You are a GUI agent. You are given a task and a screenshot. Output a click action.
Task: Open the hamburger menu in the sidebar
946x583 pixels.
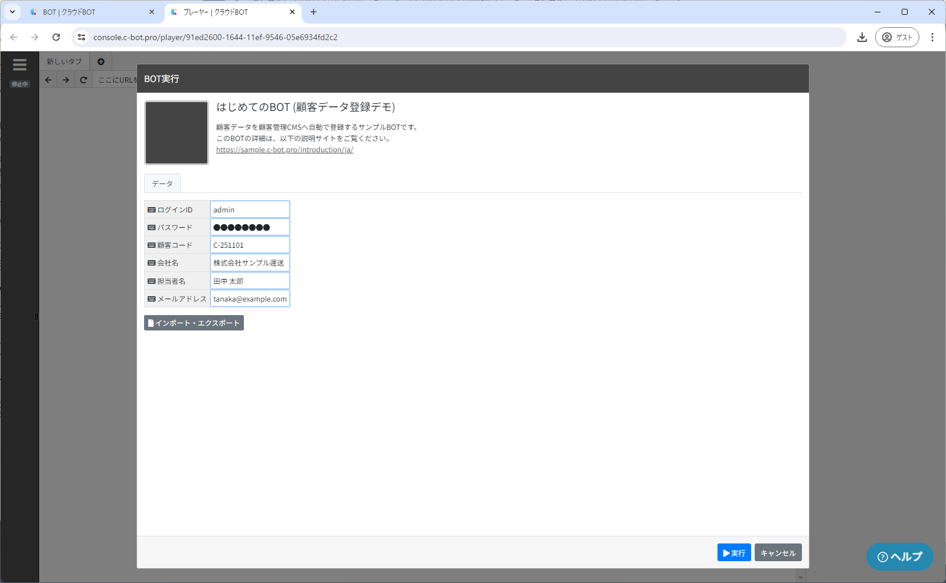(19, 65)
